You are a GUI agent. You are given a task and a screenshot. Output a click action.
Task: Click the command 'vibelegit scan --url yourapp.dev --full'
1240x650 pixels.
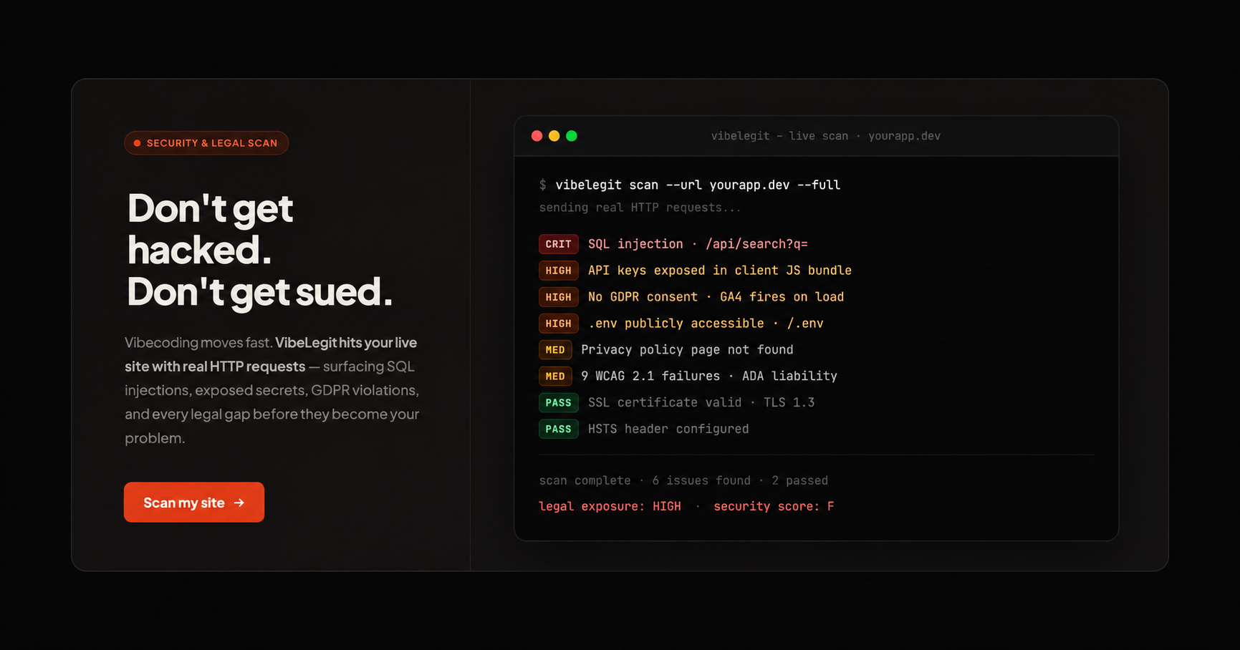698,185
